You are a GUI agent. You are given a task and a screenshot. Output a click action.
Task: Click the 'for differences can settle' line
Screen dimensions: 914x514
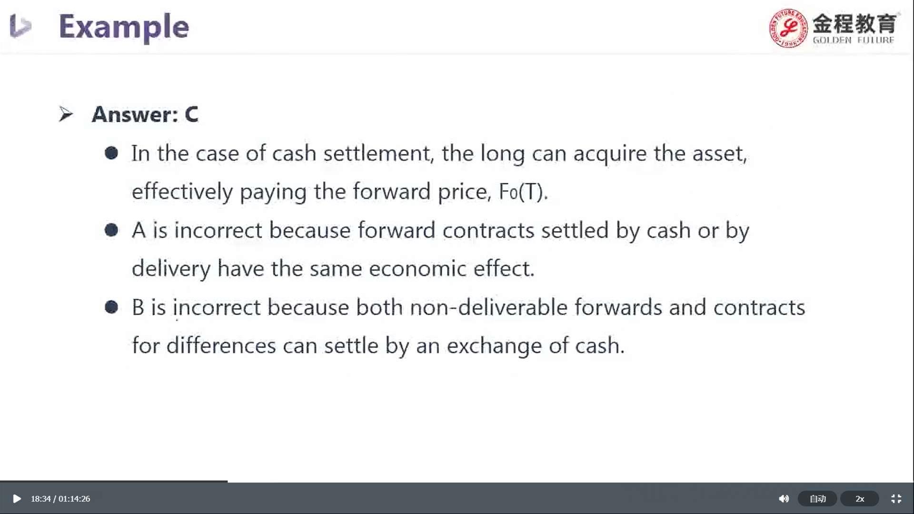point(378,346)
